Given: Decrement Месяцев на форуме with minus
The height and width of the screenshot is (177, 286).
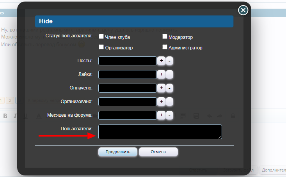Looking at the screenshot, I should [169, 115].
